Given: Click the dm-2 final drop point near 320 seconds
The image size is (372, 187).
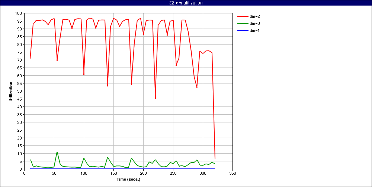Looking at the screenshot, I should (x=215, y=158).
